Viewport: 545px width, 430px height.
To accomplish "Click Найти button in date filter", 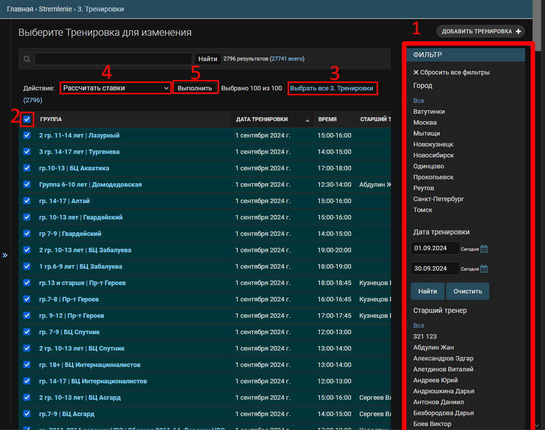I will (428, 291).
